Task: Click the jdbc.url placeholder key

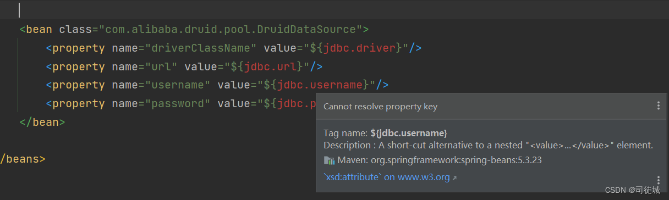Action: click(x=271, y=67)
